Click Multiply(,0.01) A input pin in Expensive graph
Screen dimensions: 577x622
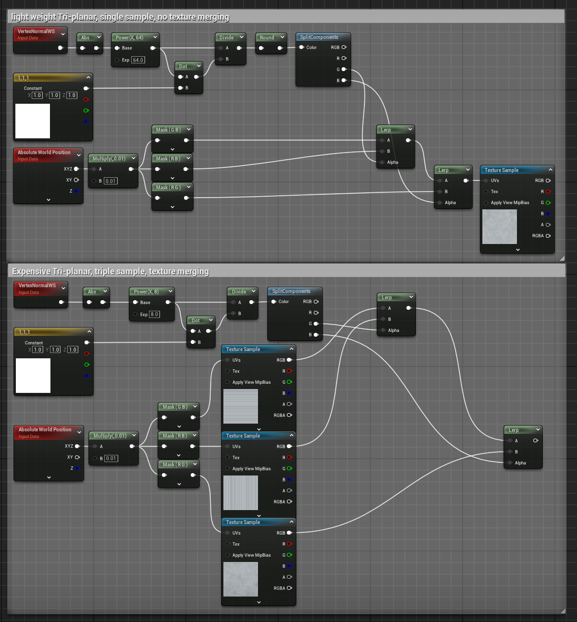click(95, 446)
